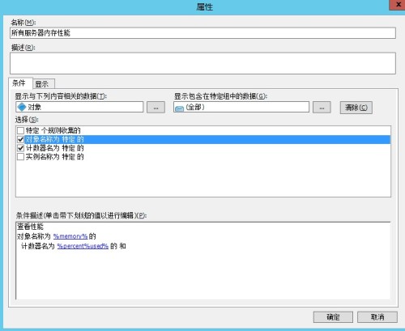The image size is (405, 331).
Task: Browse target class with button beside 对象
Action: (x=156, y=108)
